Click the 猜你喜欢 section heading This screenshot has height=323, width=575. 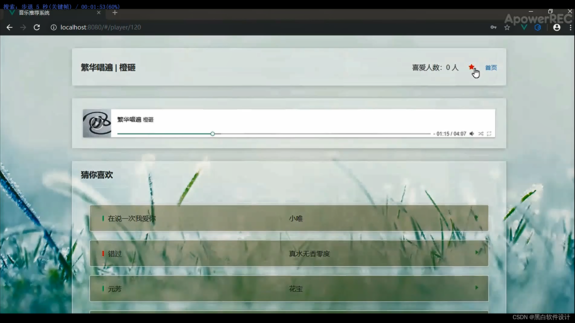coord(97,175)
